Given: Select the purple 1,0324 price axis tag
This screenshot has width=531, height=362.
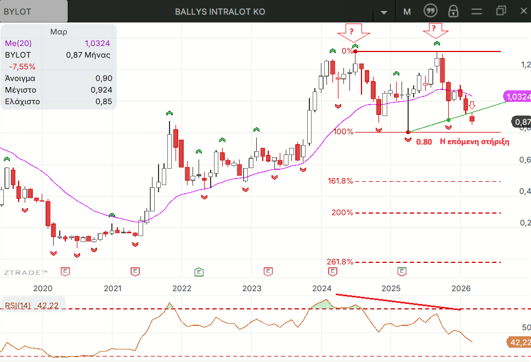Looking at the screenshot, I should point(518,97).
